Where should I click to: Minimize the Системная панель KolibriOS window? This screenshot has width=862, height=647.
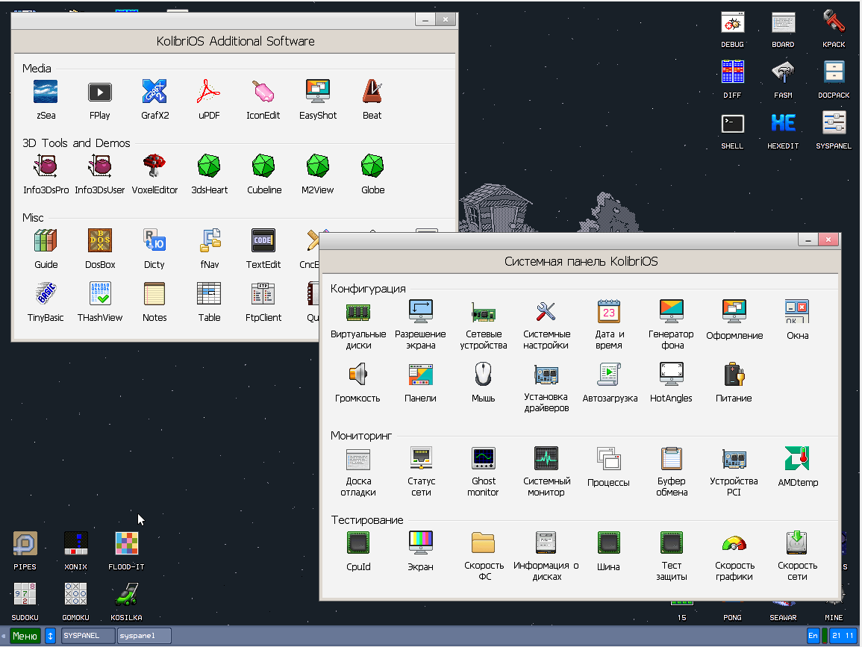pos(808,240)
